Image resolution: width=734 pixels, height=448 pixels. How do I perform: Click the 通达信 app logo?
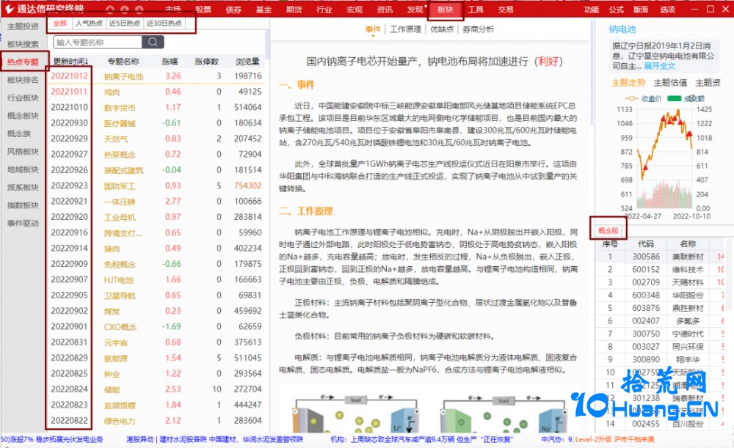tap(10, 9)
